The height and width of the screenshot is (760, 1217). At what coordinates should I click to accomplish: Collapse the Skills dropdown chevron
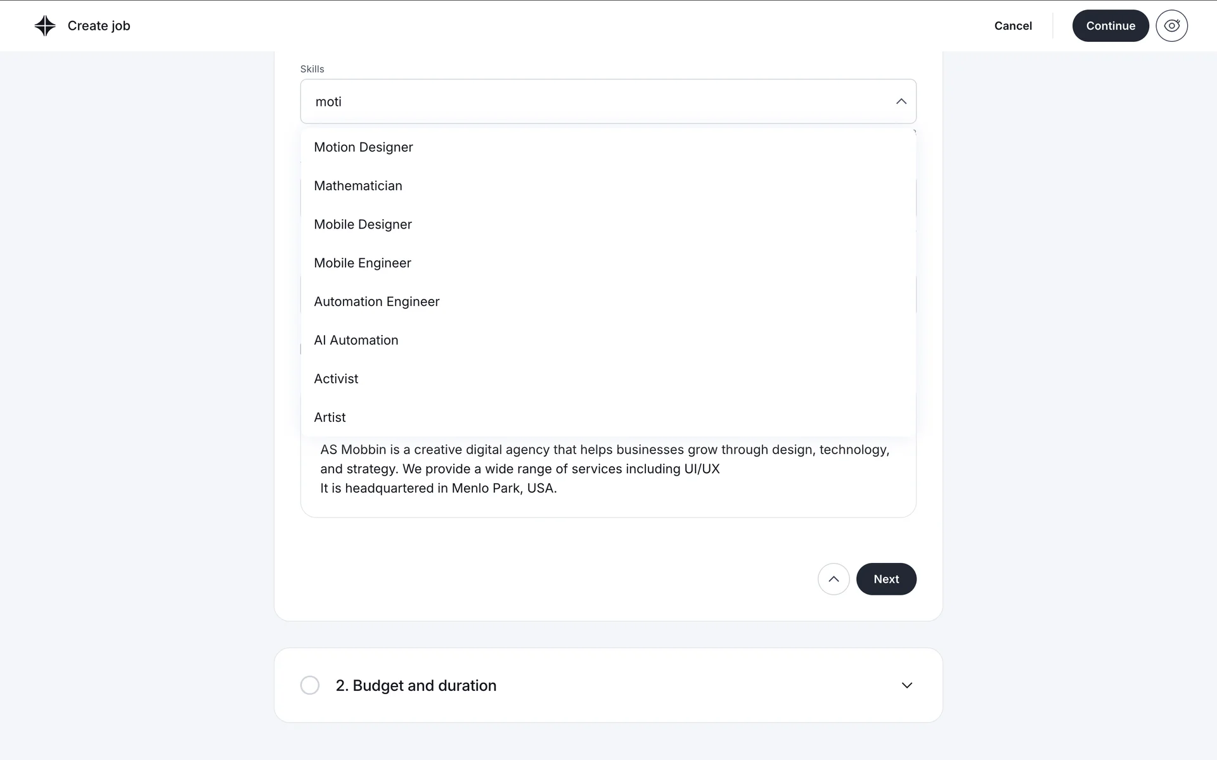click(901, 101)
